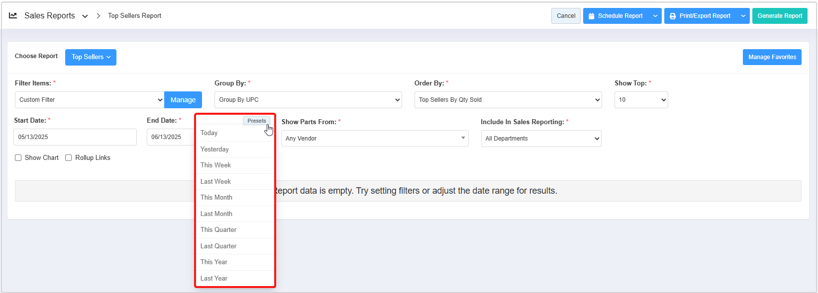Screen dimensions: 818x293
Task: Click the printer icon on Print/Export Report
Action: click(x=673, y=16)
